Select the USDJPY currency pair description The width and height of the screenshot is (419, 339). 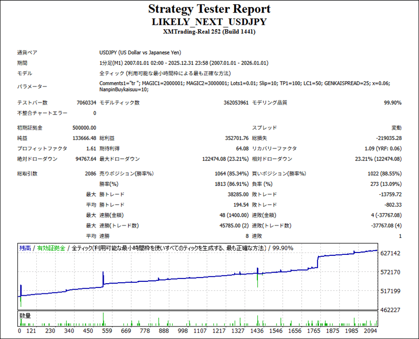[x=140, y=53]
